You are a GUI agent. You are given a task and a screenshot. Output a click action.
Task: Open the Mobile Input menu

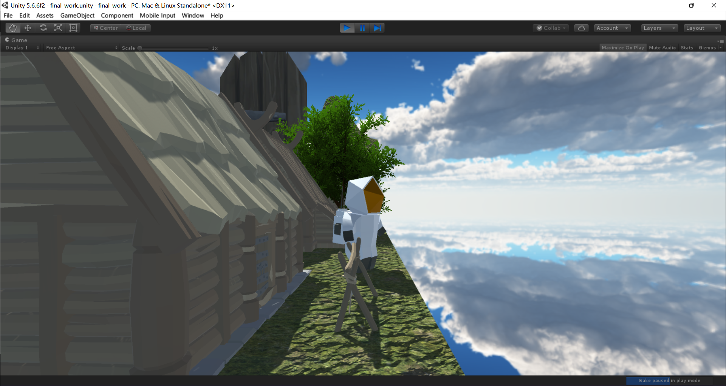158,16
